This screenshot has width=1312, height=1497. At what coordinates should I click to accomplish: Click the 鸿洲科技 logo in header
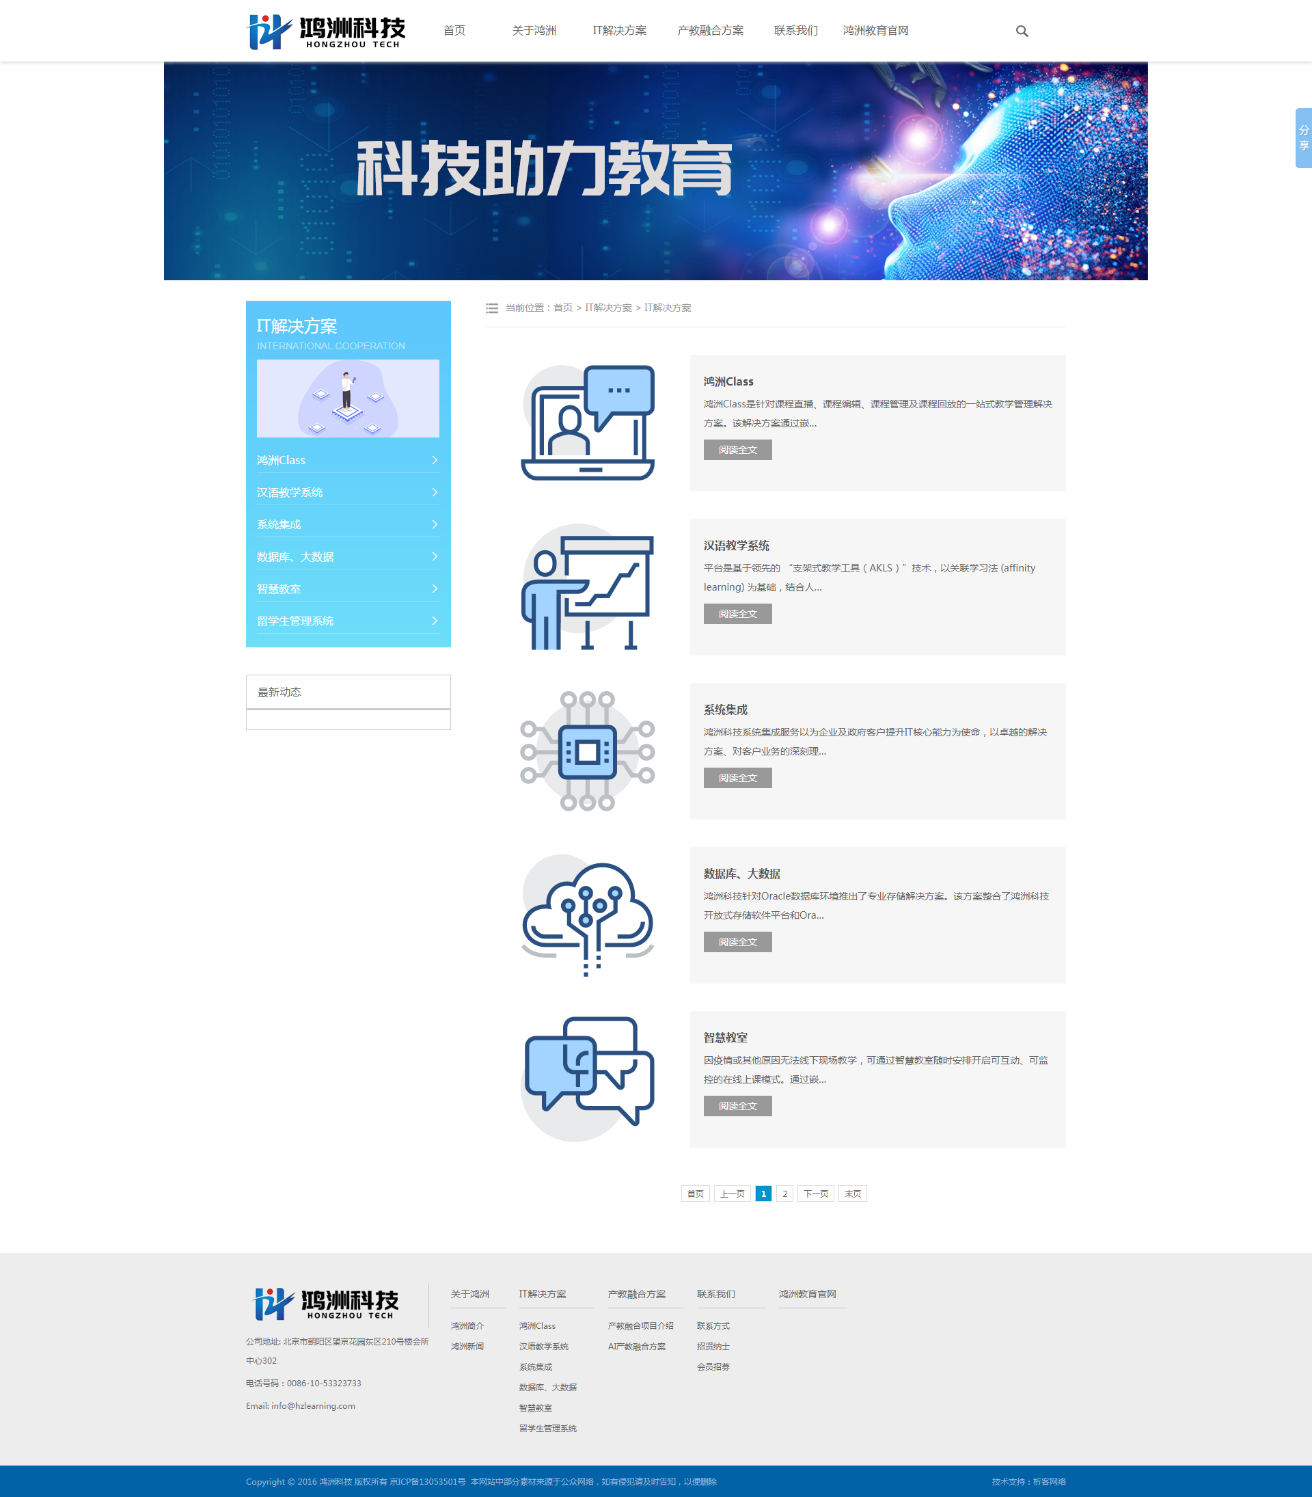click(327, 31)
